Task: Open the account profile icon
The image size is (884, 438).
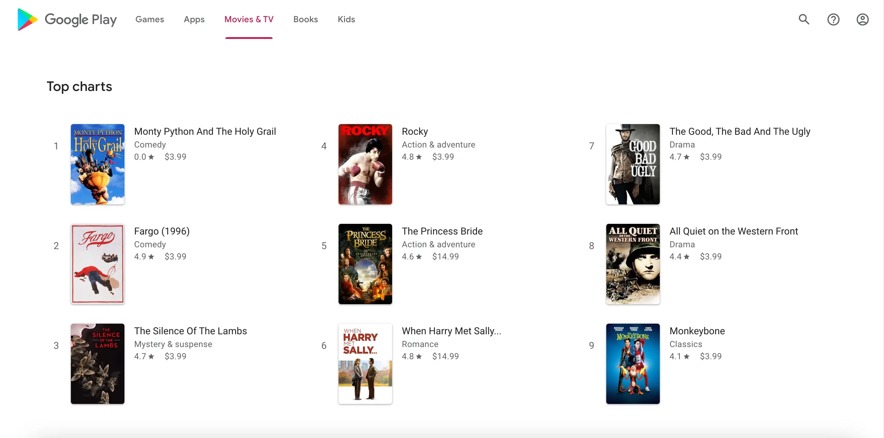Action: (862, 19)
